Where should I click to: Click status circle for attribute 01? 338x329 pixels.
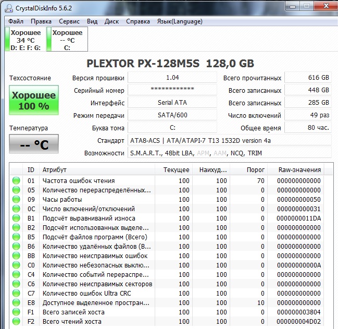[x=16, y=180]
